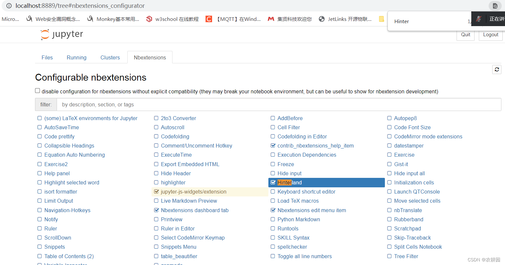Click the refresh nbextensions list icon
This screenshot has width=505, height=265.
click(x=497, y=69)
